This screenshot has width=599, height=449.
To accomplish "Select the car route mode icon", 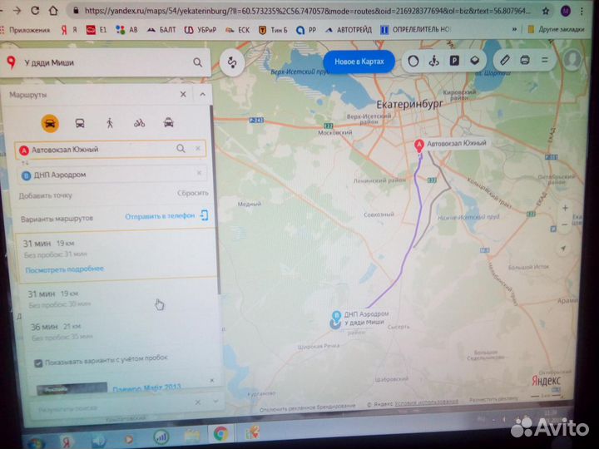I will coord(50,123).
